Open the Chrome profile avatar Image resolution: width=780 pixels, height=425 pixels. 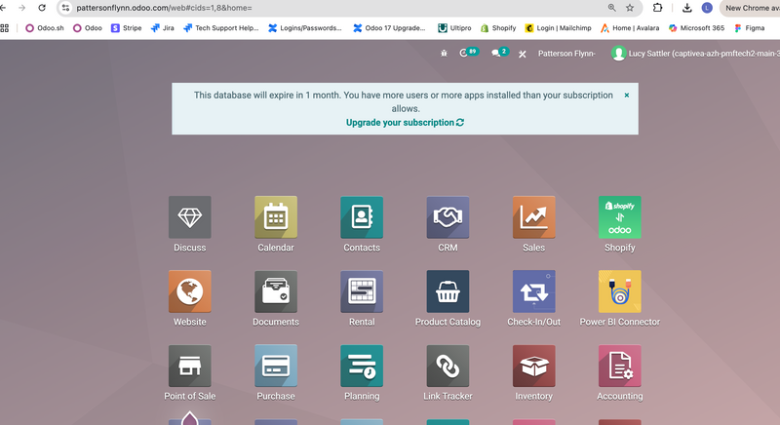(x=707, y=8)
